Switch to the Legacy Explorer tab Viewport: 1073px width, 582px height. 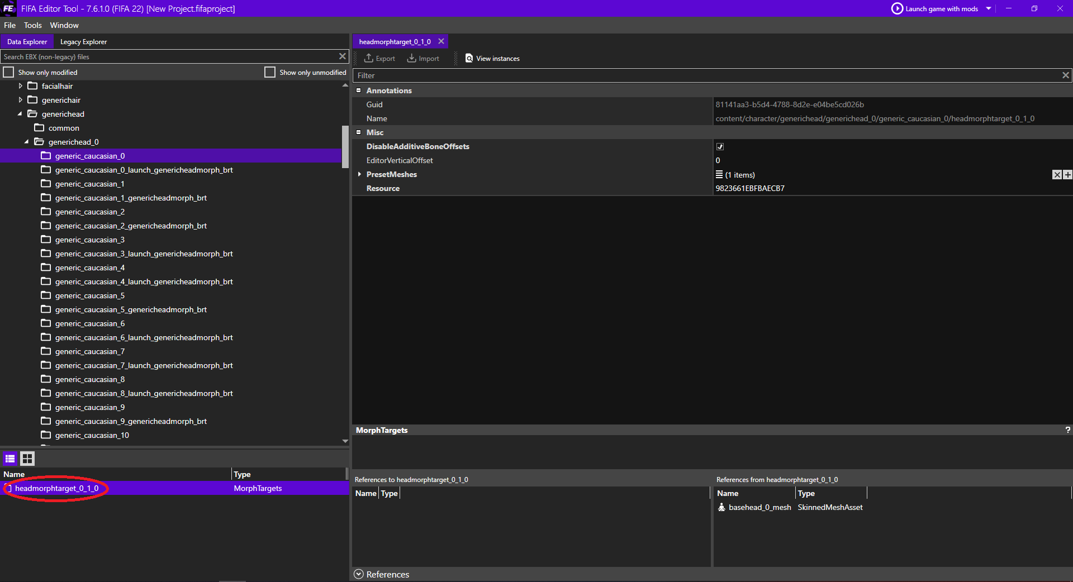coord(83,42)
